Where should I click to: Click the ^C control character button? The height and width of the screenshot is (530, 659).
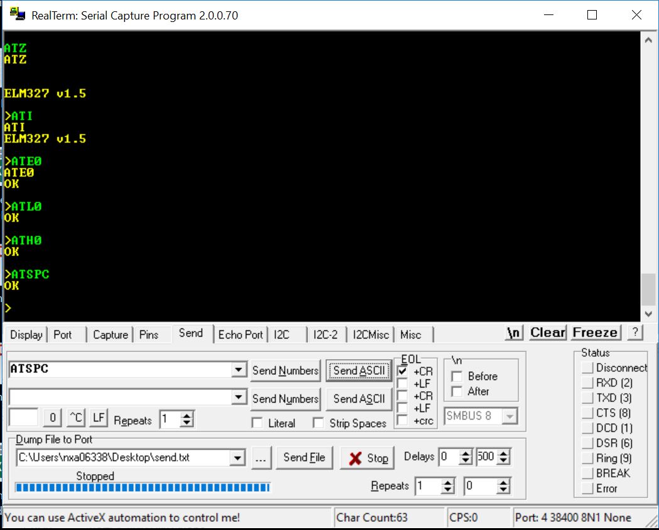76,418
